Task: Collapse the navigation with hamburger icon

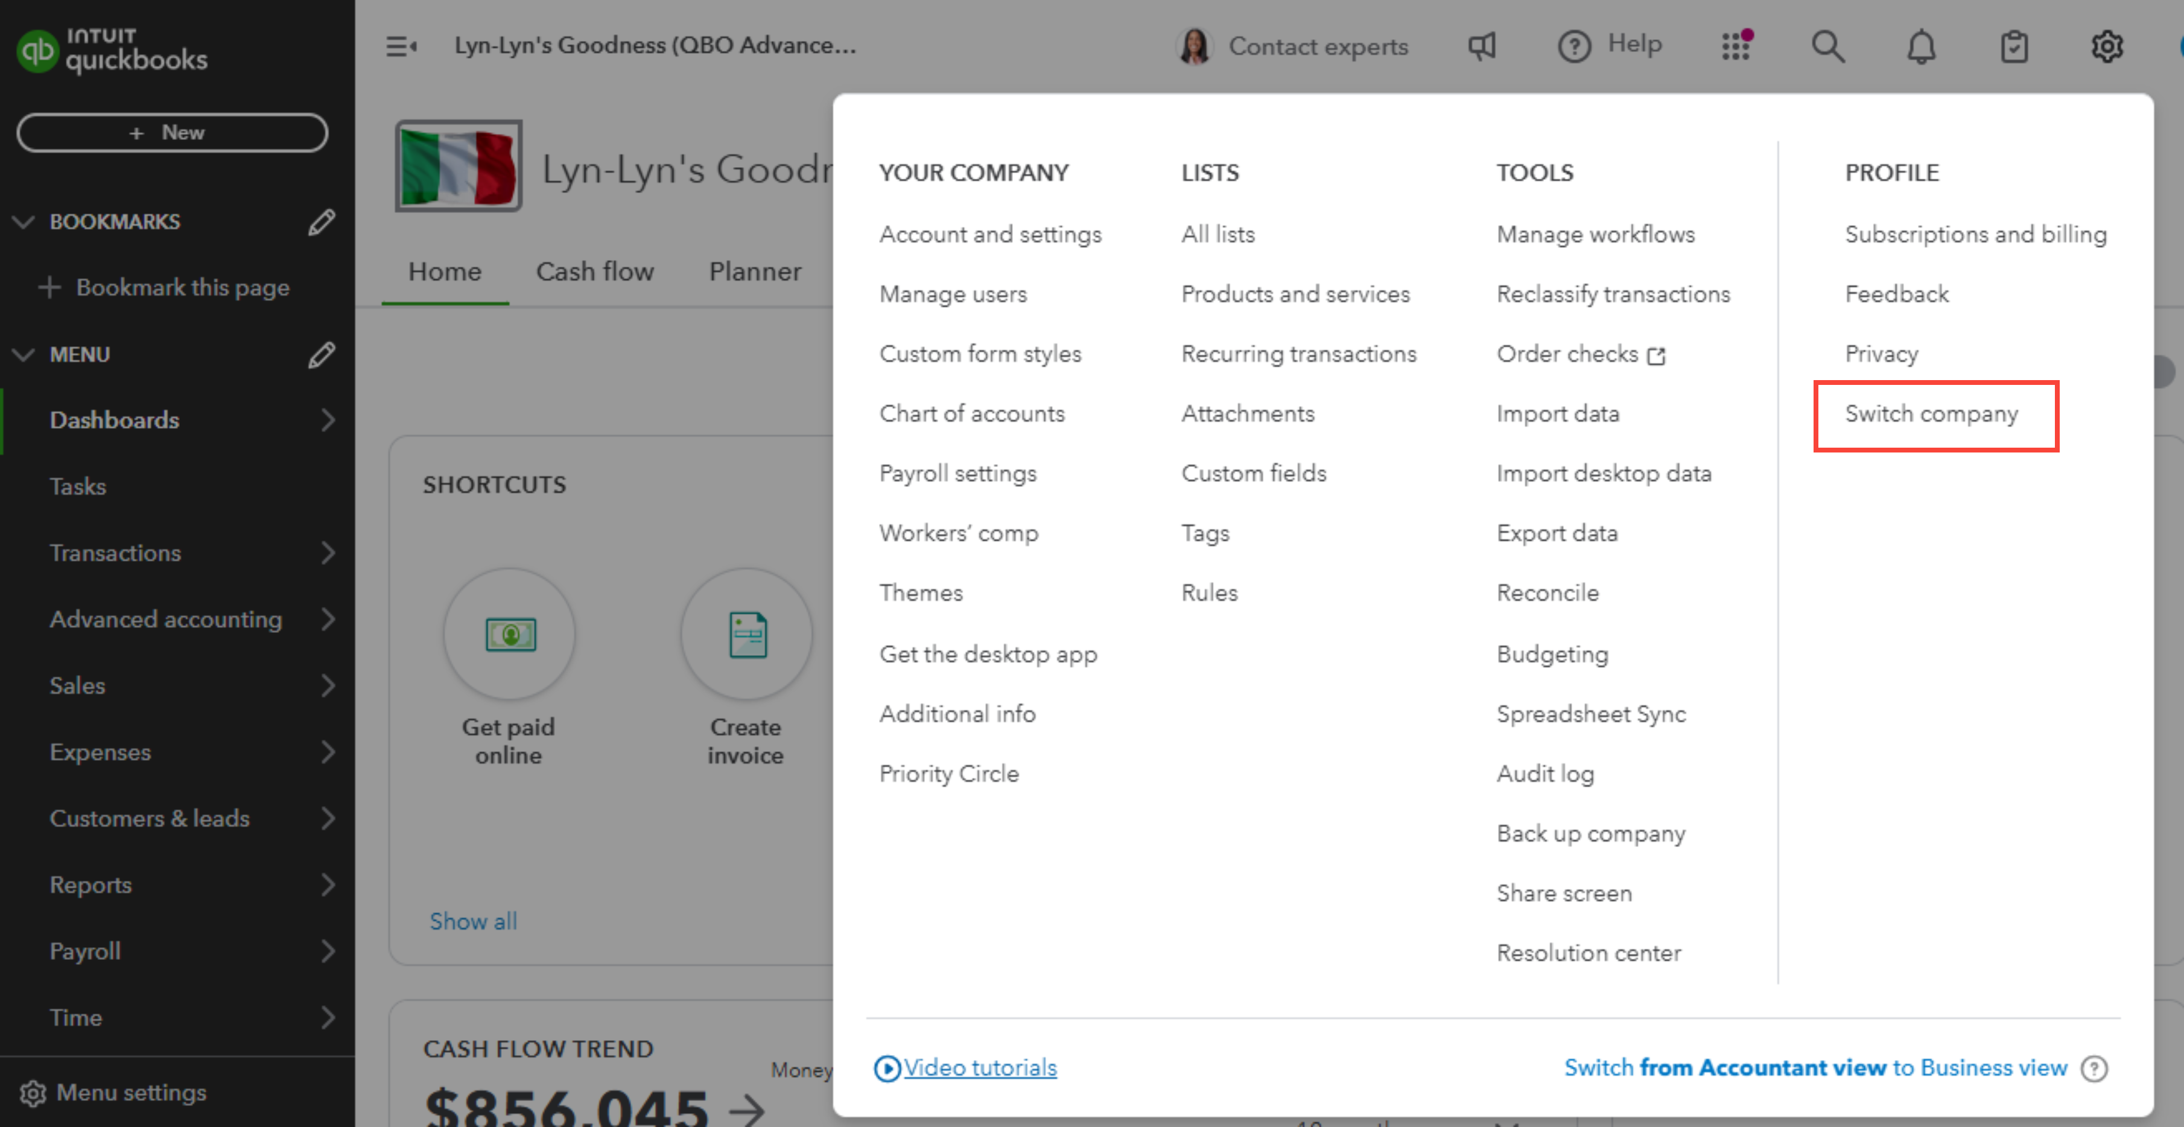Action: 401,46
